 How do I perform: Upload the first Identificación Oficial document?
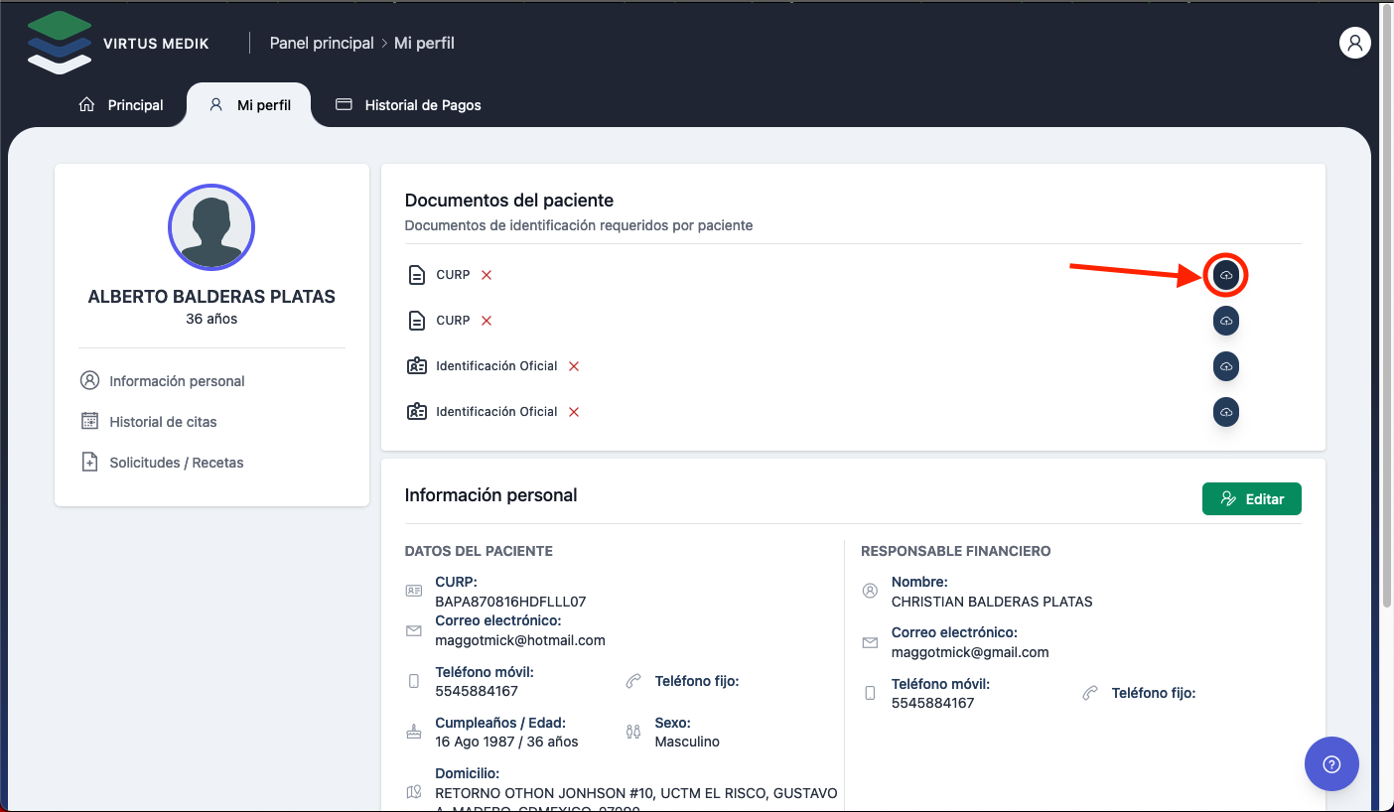coord(1225,366)
